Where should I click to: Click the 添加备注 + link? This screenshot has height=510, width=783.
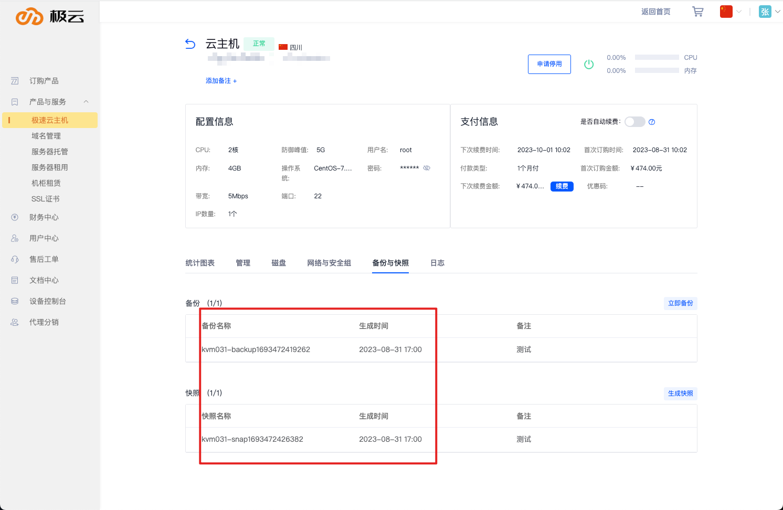(221, 81)
